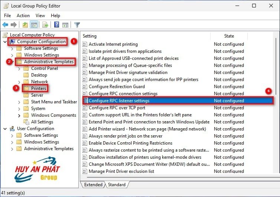Click the Forward arrow toolbar icon

coord(14,25)
